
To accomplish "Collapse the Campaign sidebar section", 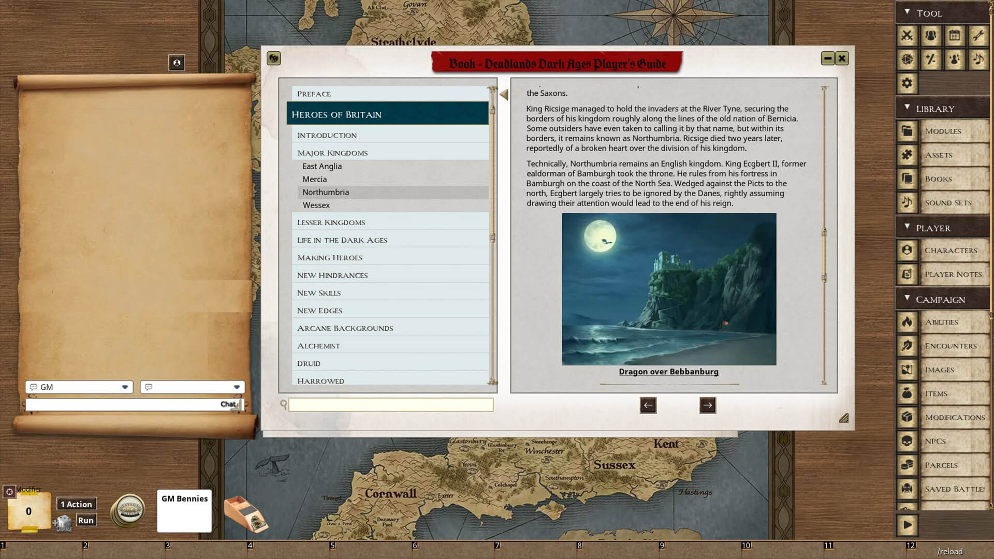I will click(907, 299).
